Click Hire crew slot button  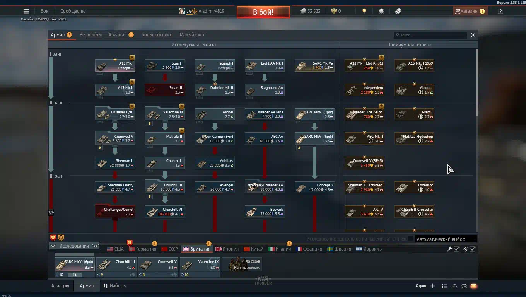click(x=242, y=265)
